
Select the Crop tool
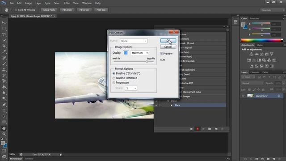pos(4,46)
